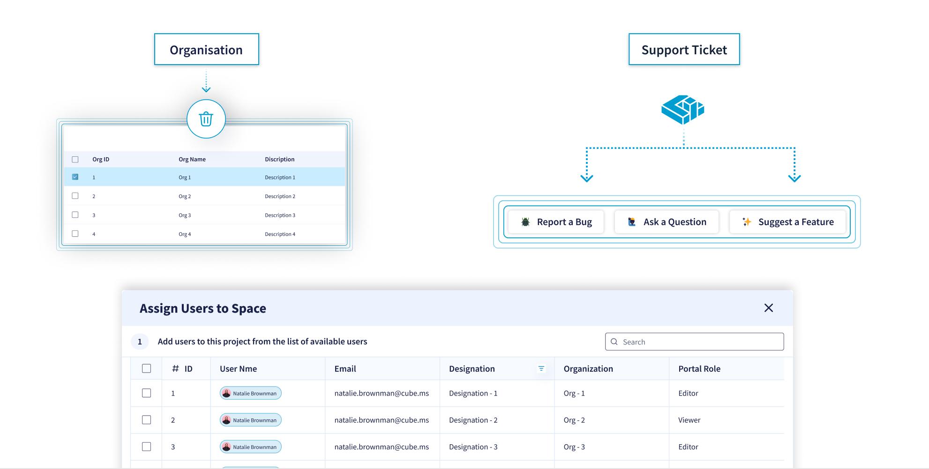Check the checkbox for Org 3 row
This screenshot has width=929, height=469.
click(75, 214)
